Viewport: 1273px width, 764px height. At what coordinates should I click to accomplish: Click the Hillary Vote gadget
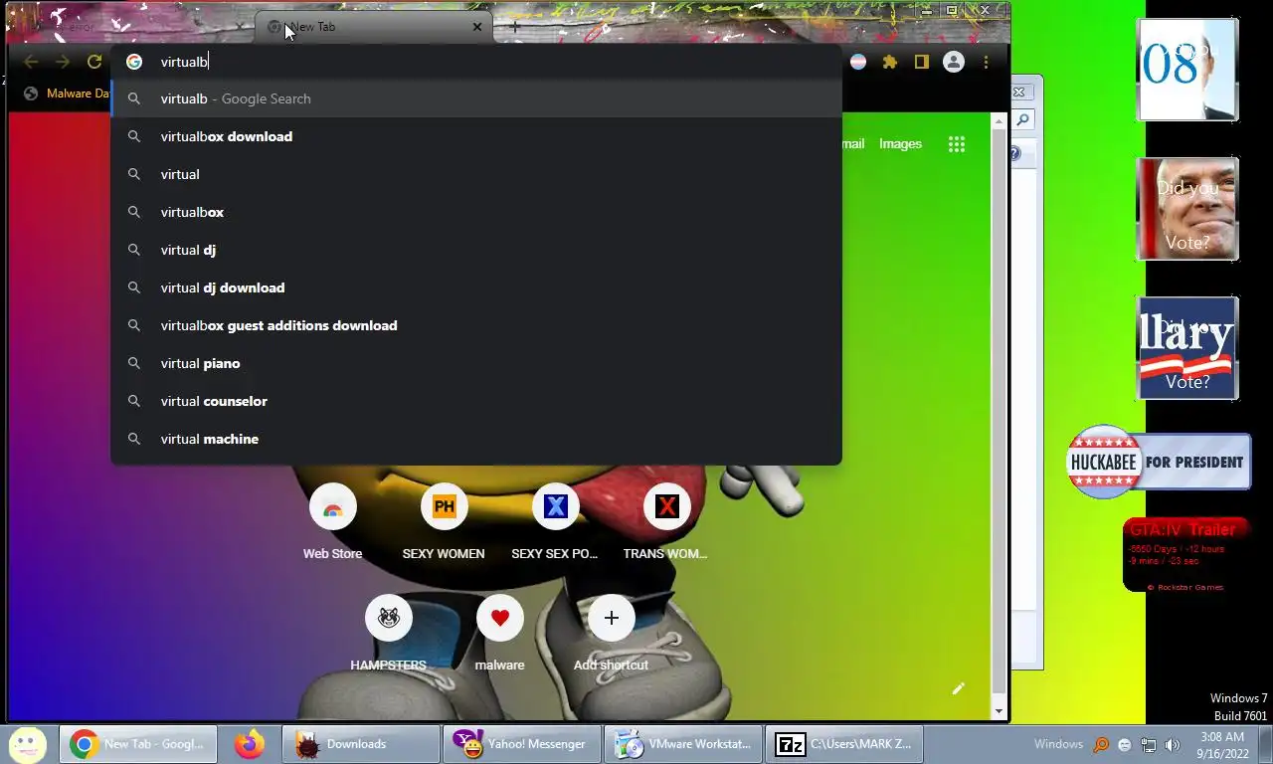pos(1187,348)
